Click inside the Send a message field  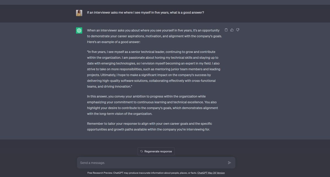tap(137, 162)
